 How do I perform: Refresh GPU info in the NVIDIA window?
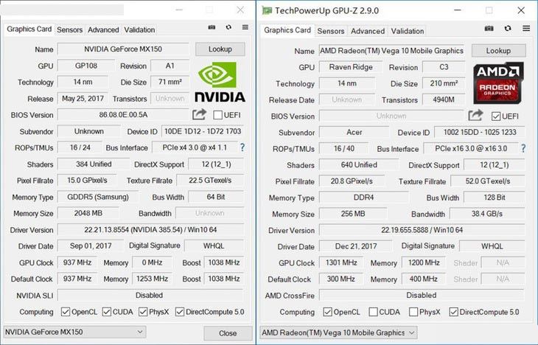pos(228,27)
